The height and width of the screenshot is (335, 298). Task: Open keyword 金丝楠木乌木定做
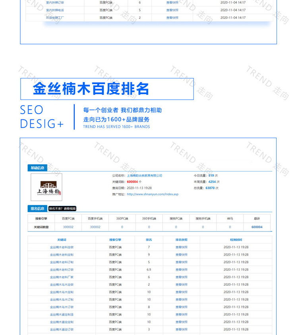coord(62,285)
